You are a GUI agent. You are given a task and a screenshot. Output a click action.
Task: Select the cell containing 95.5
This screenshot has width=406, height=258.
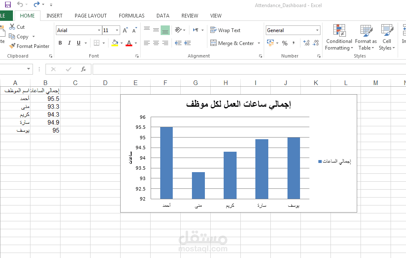[x=45, y=98]
